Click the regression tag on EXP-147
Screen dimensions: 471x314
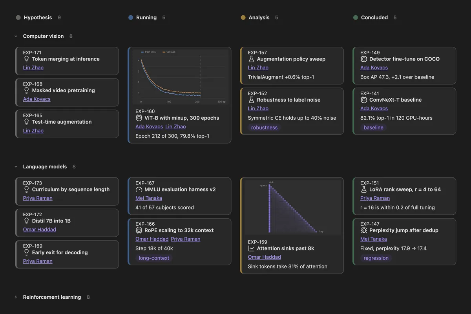click(376, 258)
